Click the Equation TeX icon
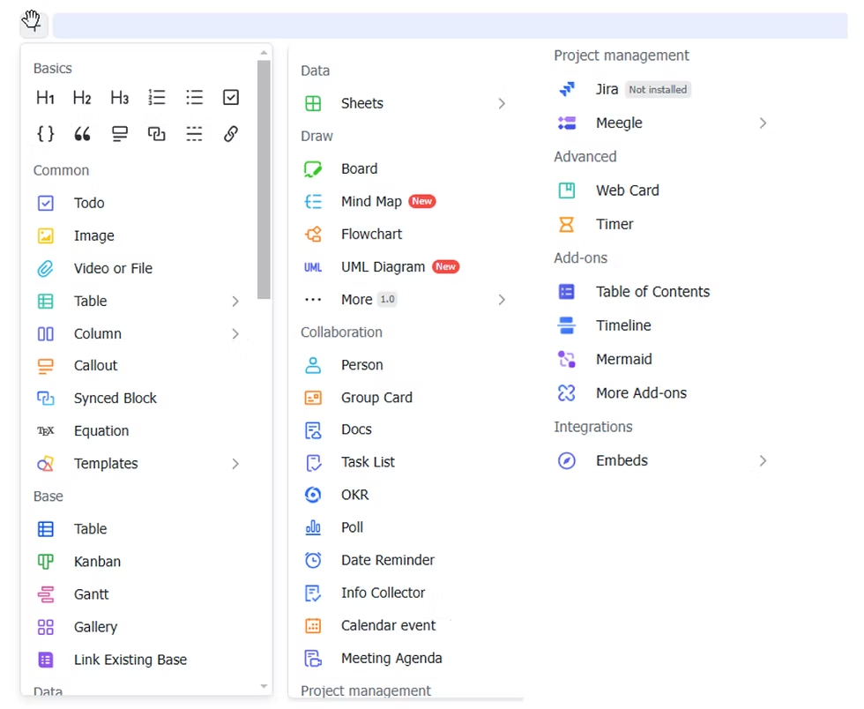The image size is (864, 709). (45, 430)
